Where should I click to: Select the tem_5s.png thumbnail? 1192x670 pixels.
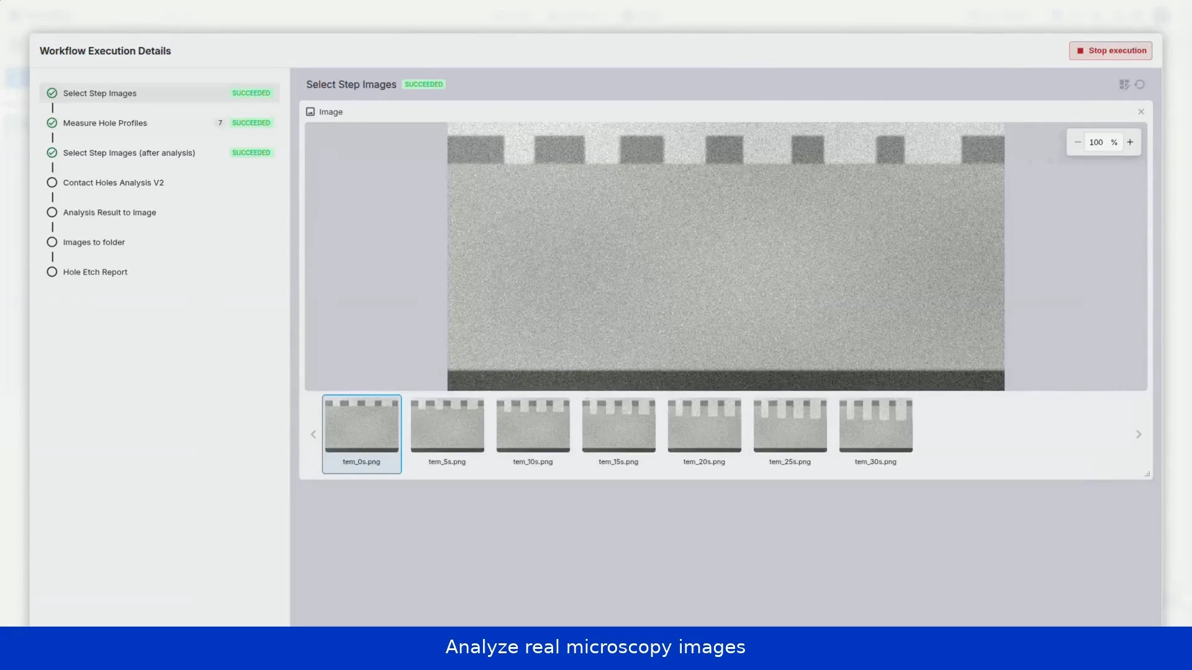click(x=448, y=433)
